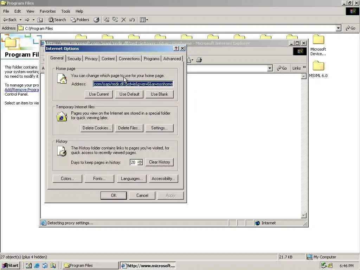Viewport: 360px width, 270px height.
Task: Click the Back arrow in Program Files toolbar
Action: coord(9,20)
